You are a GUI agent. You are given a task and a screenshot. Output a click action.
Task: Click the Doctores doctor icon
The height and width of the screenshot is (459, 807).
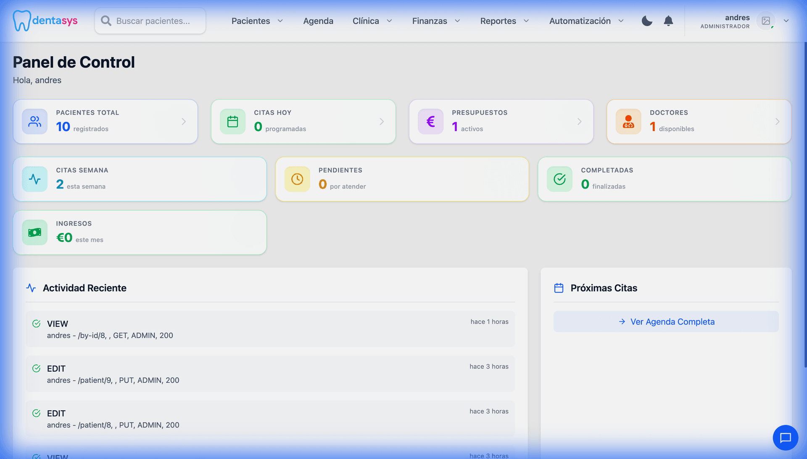(x=628, y=122)
